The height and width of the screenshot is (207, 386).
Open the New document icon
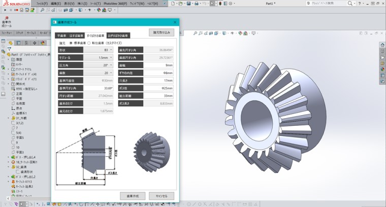pos(173,4)
